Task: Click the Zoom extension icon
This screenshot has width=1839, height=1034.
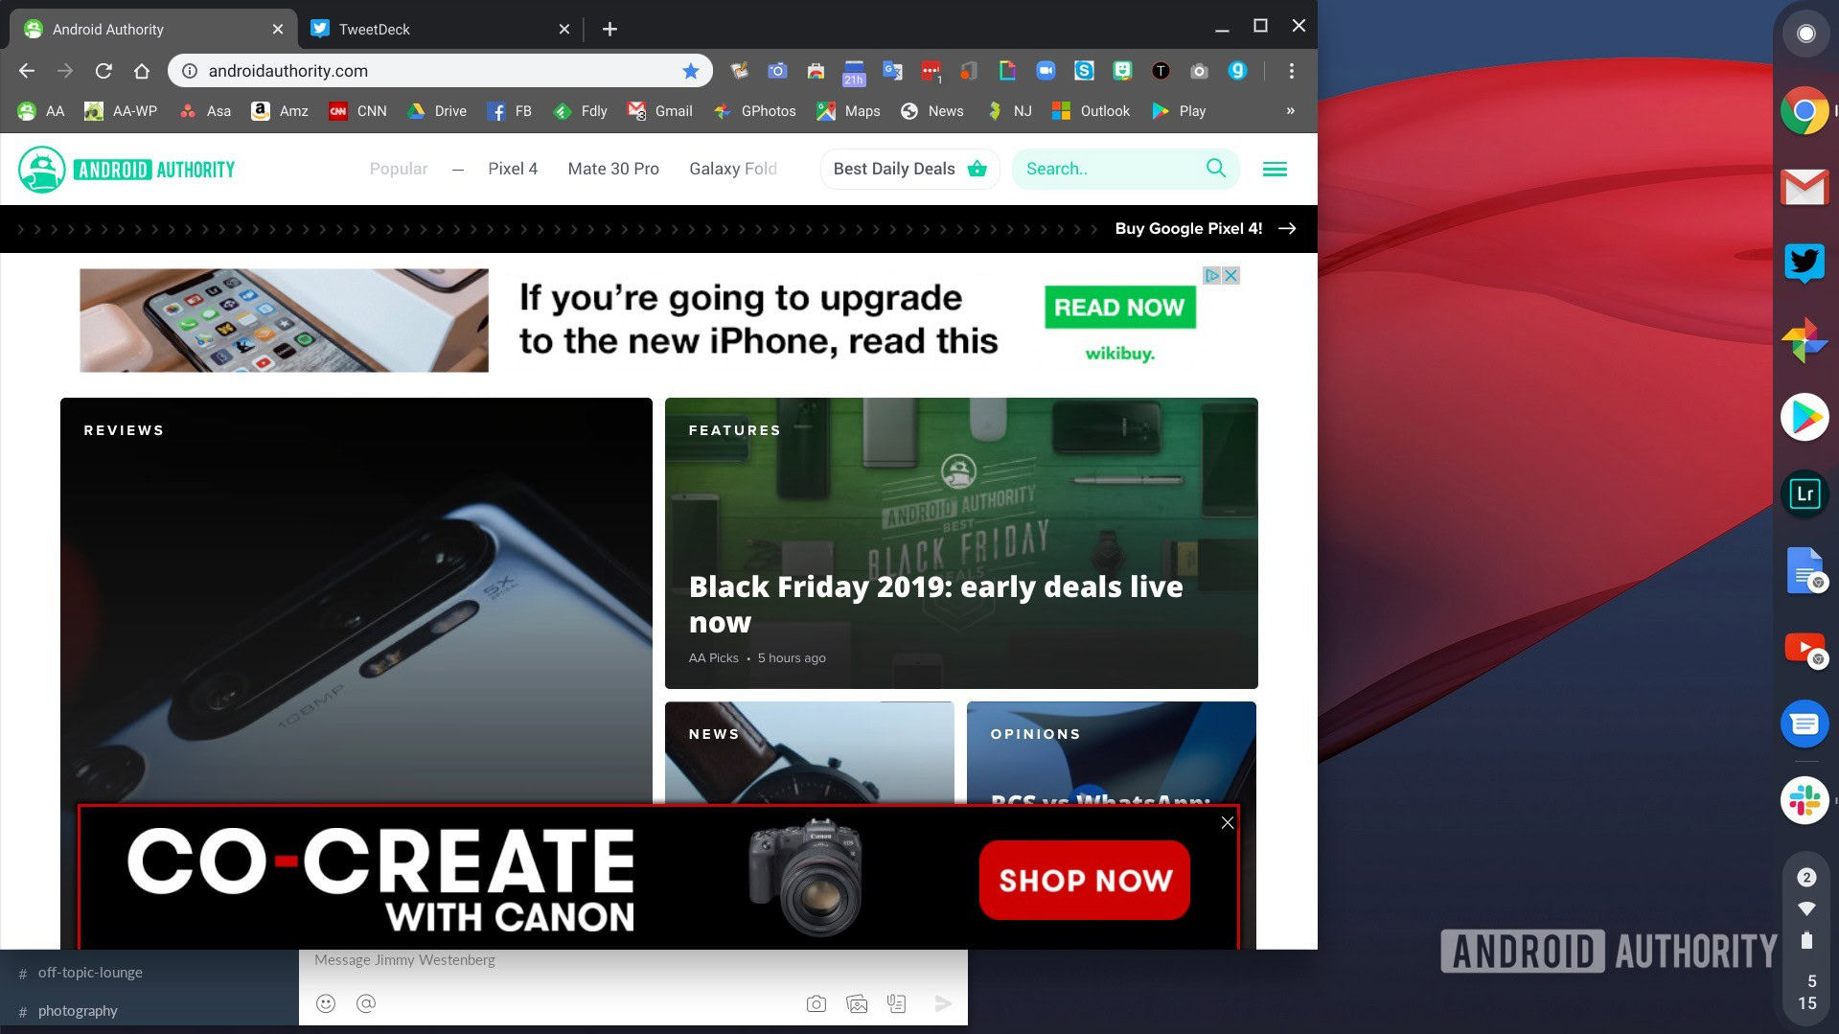Action: click(x=1046, y=70)
